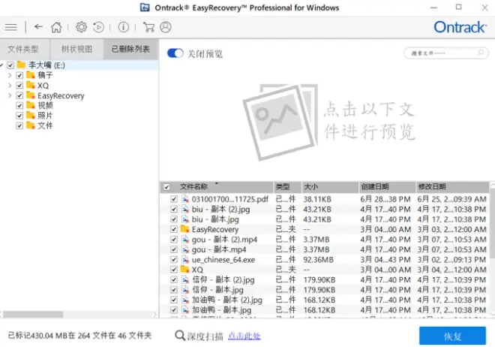Viewport: 495px width, 347px height.
Task: Open the hamburger menu icon
Action: coord(10,27)
